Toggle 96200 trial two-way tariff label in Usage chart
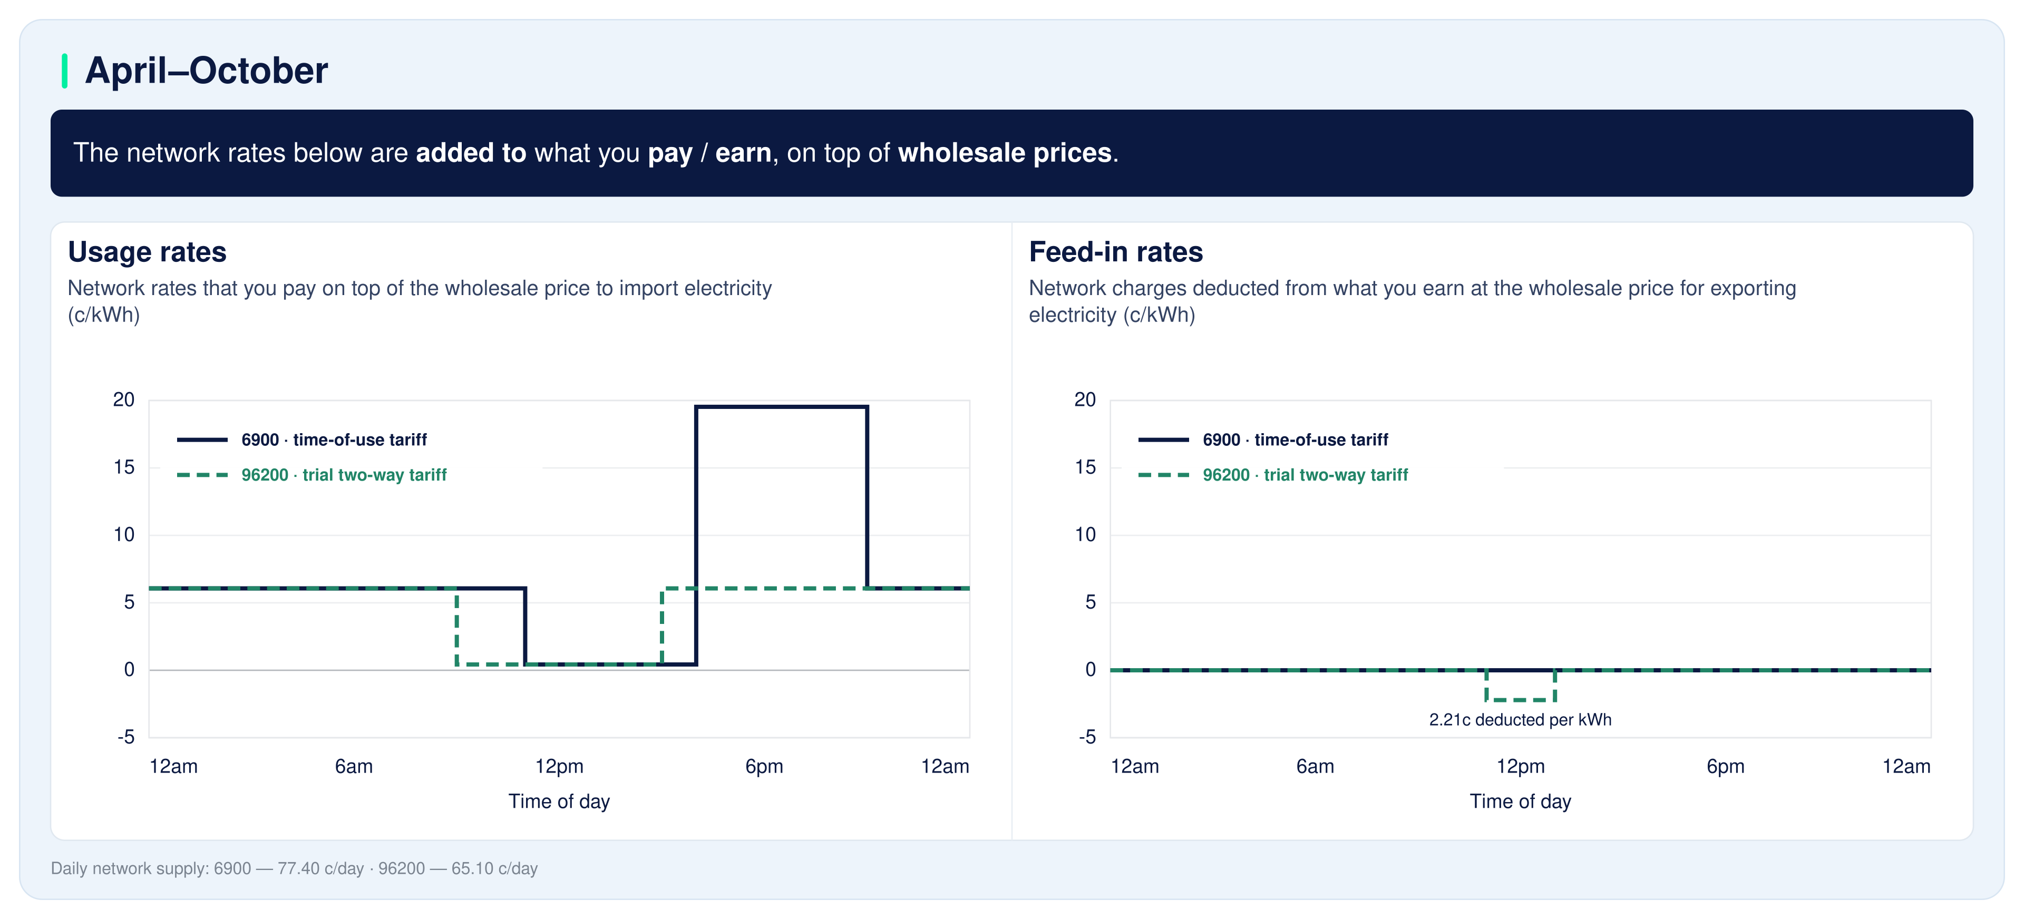Image resolution: width=2024 pixels, height=919 pixels. coord(344,475)
